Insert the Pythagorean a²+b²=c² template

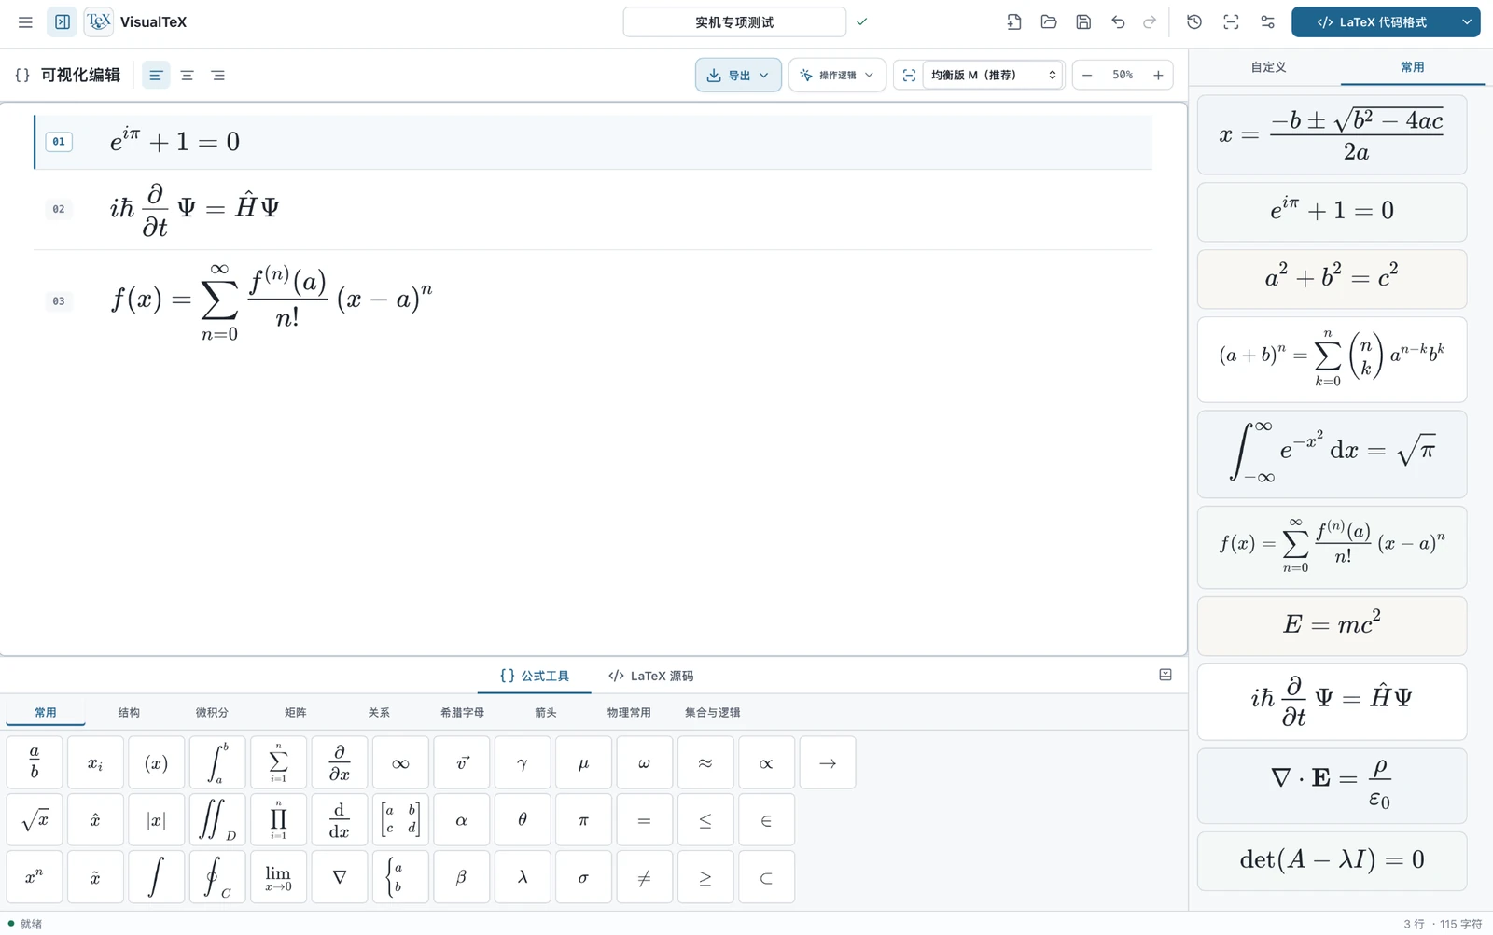(1332, 279)
